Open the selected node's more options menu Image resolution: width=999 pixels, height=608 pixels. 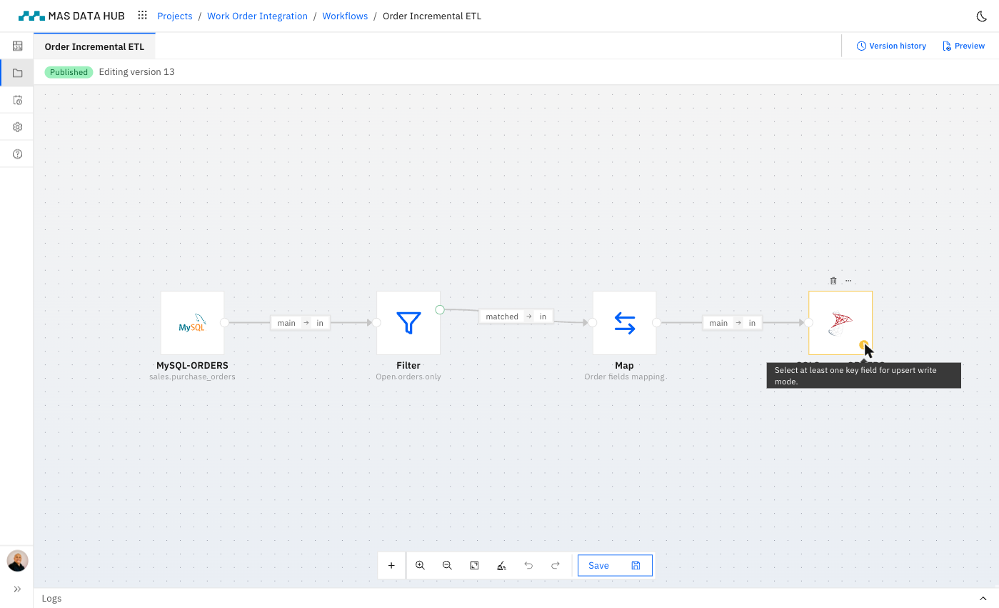pyautogui.click(x=848, y=281)
